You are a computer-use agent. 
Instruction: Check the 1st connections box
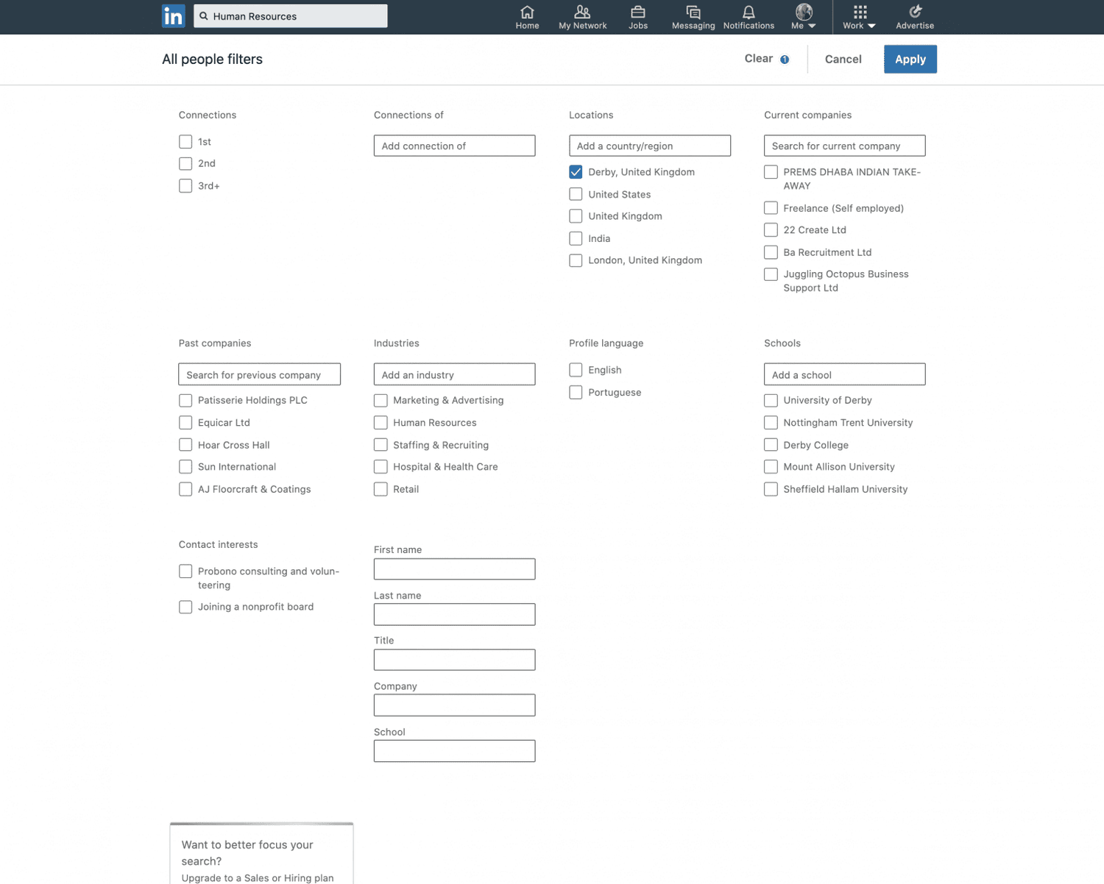pyautogui.click(x=185, y=141)
